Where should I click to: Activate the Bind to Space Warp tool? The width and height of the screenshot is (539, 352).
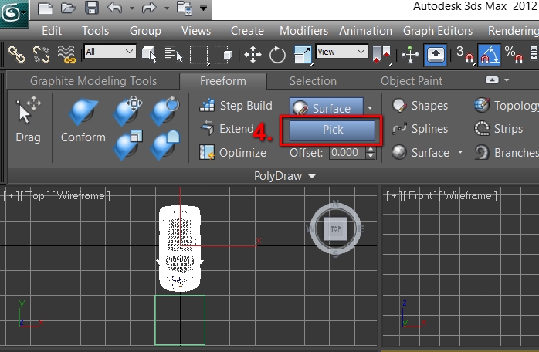point(66,54)
